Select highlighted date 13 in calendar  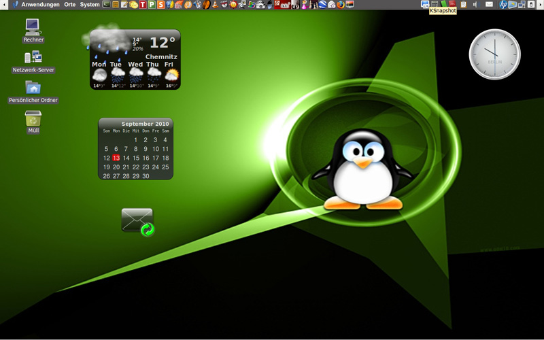click(x=116, y=158)
